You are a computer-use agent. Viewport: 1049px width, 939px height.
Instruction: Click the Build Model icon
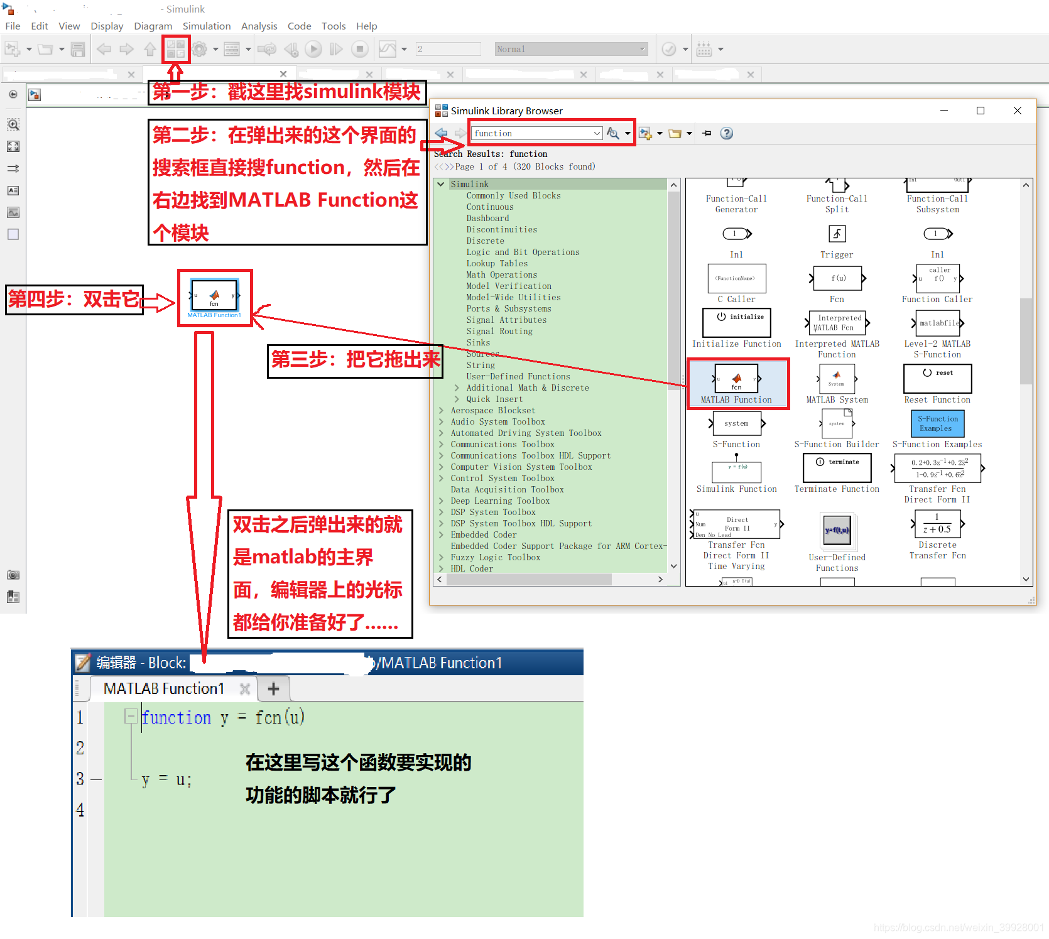[x=704, y=49]
